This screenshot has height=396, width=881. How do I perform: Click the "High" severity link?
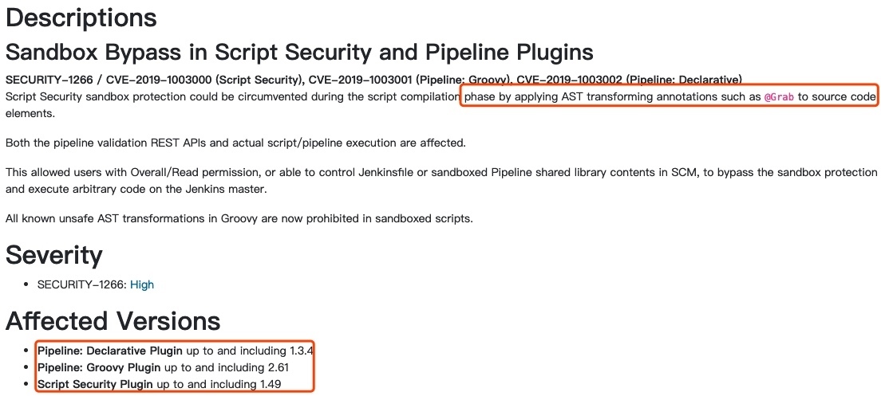pos(142,284)
